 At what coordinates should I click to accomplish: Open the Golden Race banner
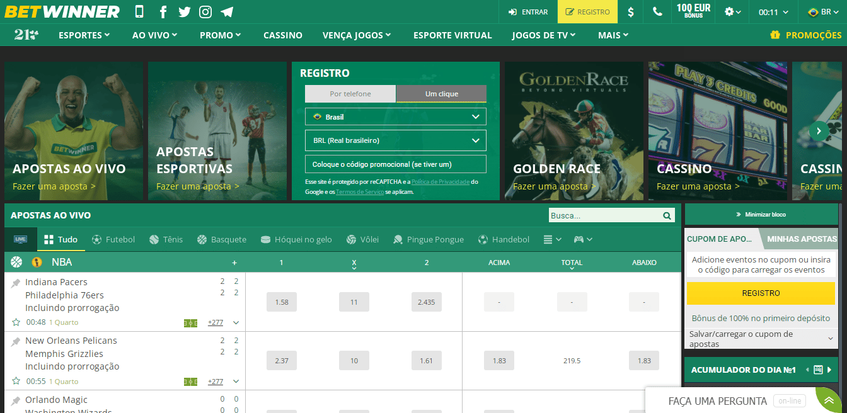(x=574, y=131)
